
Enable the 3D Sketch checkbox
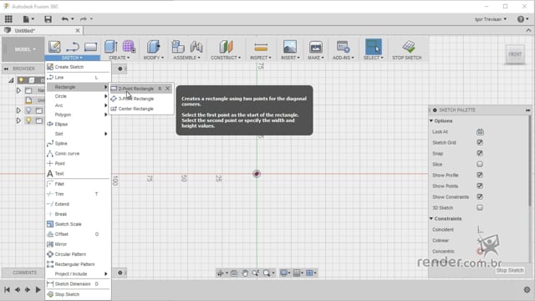tap(480, 207)
